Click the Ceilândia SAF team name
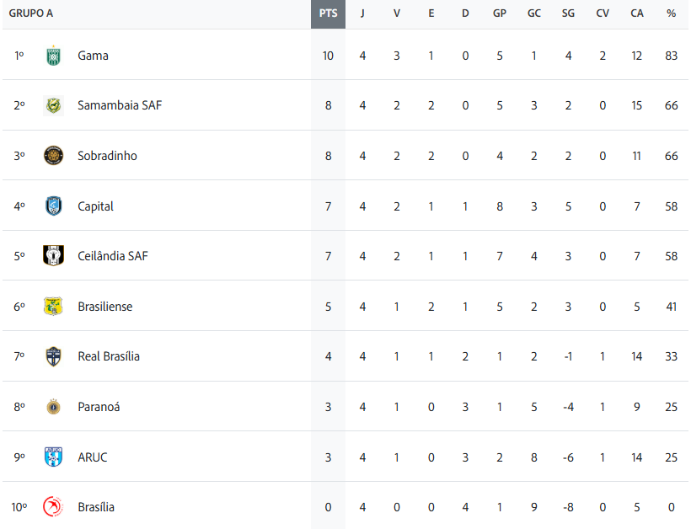The image size is (691, 529). (x=112, y=256)
